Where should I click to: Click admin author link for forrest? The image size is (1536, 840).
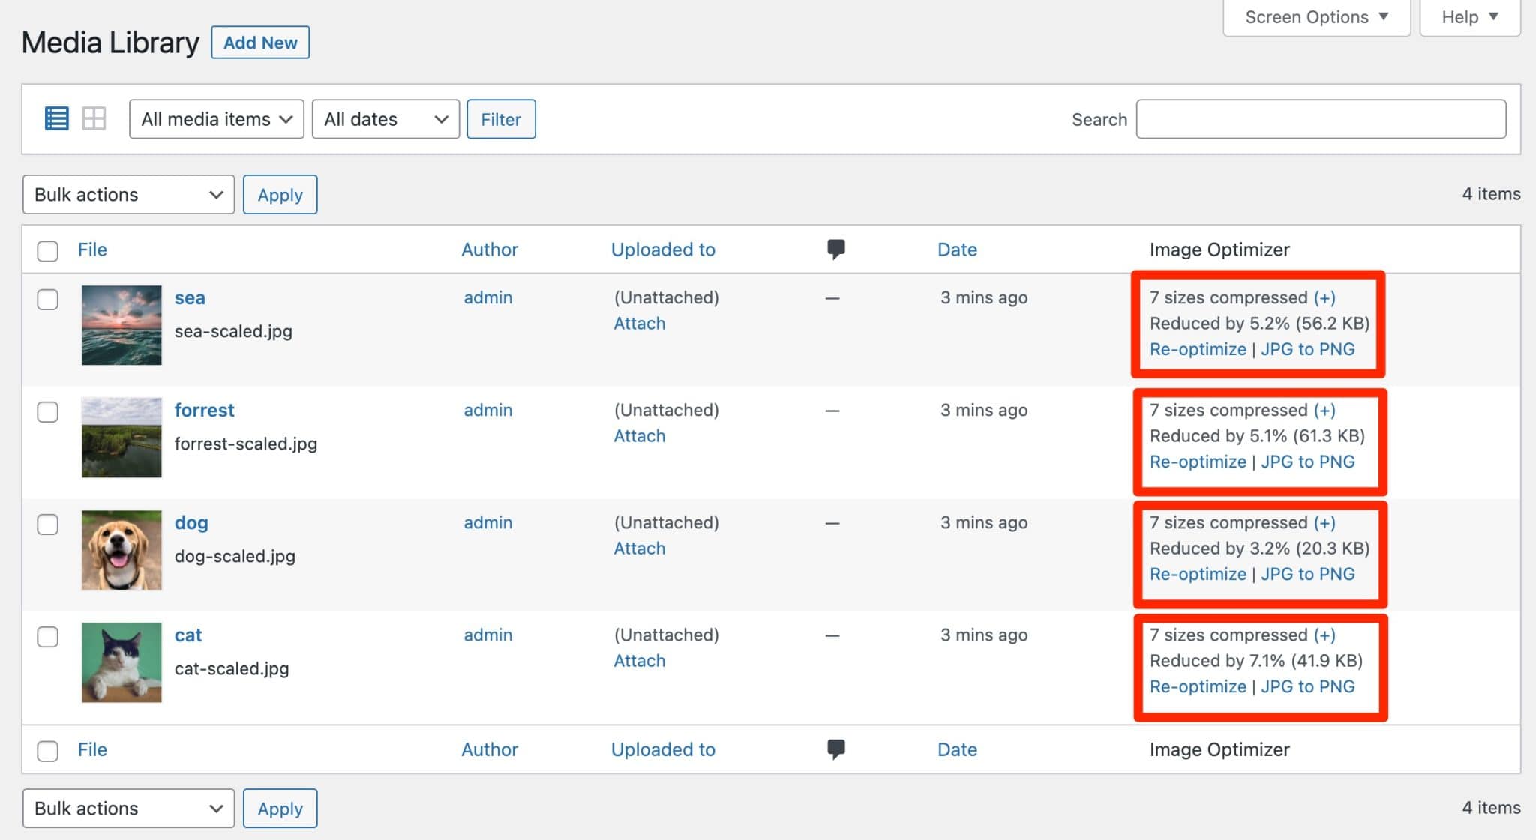pyautogui.click(x=488, y=410)
